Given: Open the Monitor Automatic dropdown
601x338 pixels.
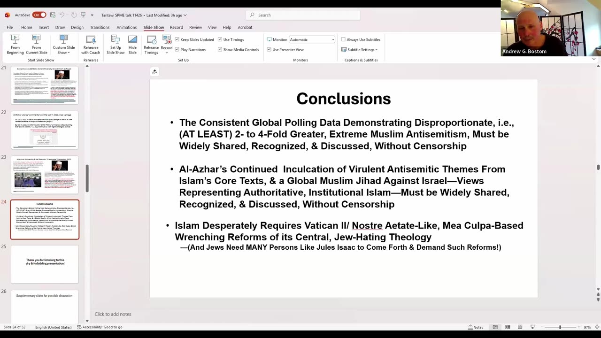Looking at the screenshot, I should click(x=312, y=39).
